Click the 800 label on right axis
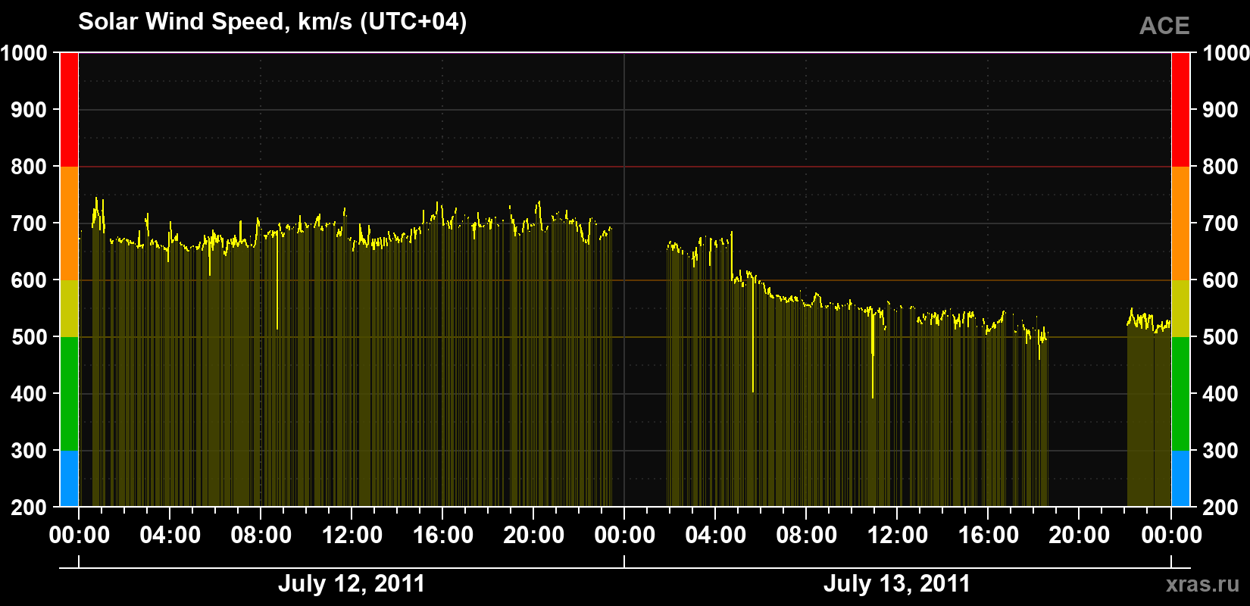 pyautogui.click(x=1220, y=167)
